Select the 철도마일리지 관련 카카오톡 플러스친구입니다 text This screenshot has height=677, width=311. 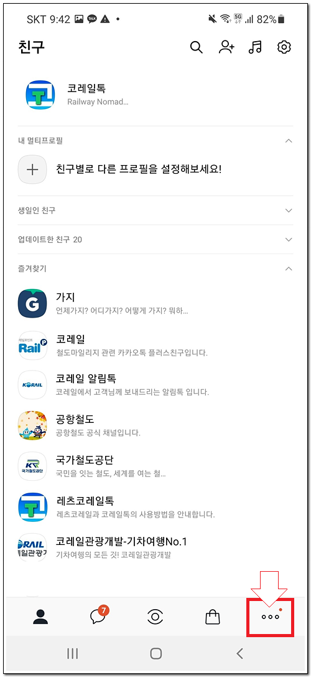[132, 353]
